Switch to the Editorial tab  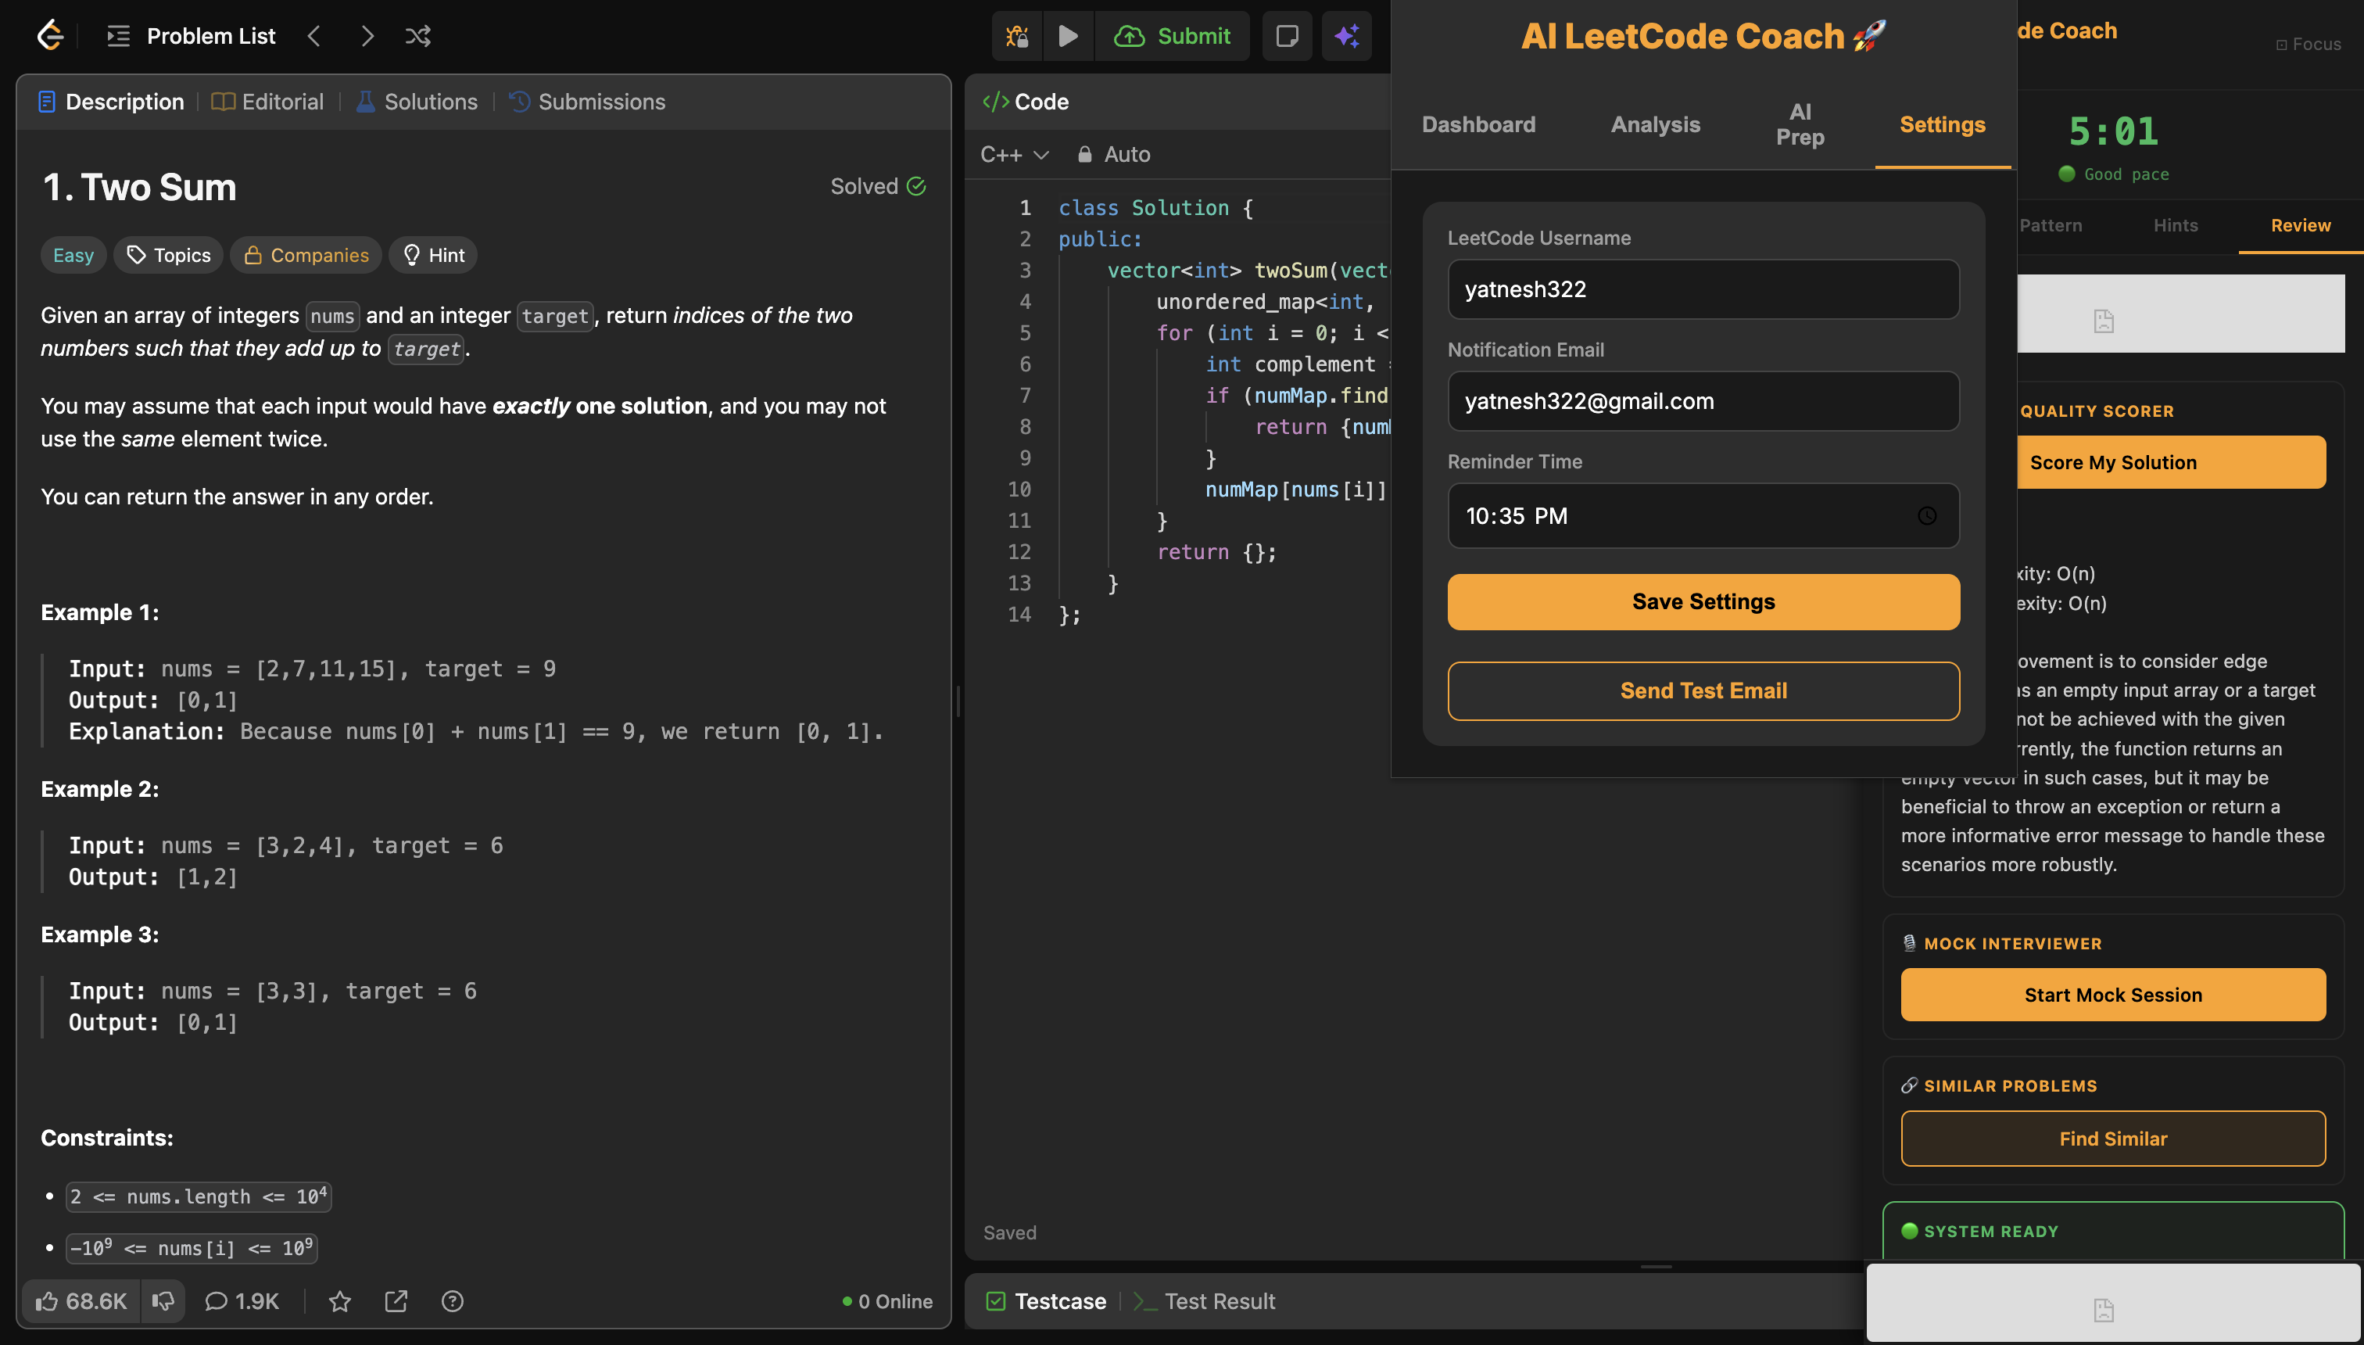coord(267,102)
